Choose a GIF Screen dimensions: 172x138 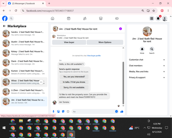point(68,111)
